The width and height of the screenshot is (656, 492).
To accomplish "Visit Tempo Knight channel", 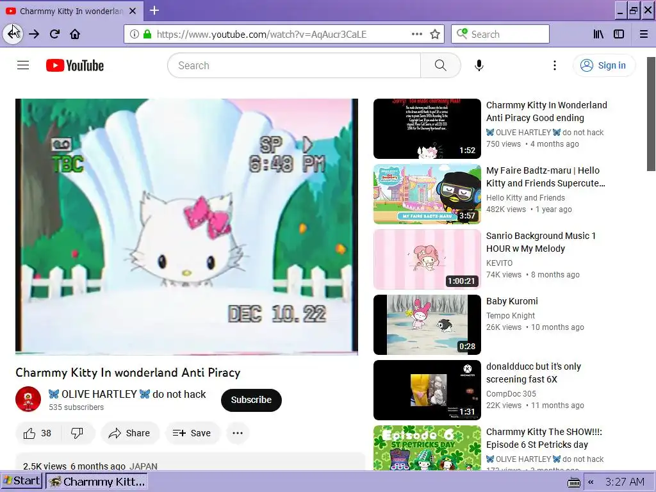I will click(x=511, y=315).
